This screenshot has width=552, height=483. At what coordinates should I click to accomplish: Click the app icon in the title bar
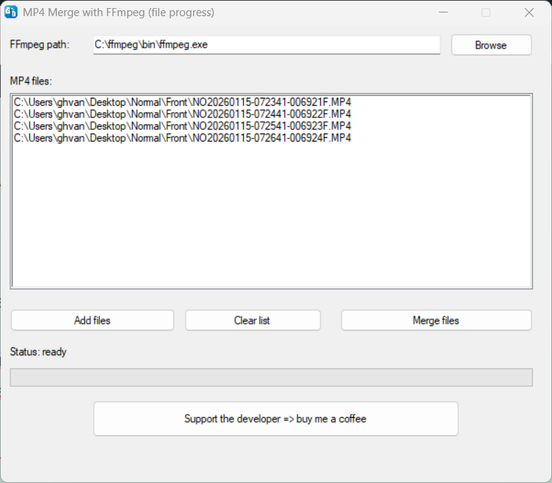[10, 12]
